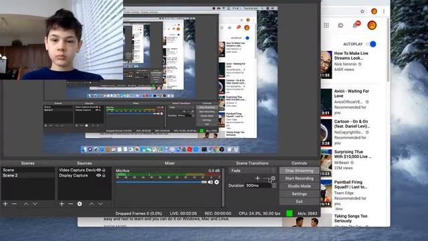This screenshot has height=241, width=428.
Task: Toggle visibility of Video Capture Device source
Action: 98,170
